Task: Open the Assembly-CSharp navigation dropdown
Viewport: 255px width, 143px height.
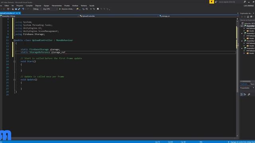Action: pyautogui.click(x=40, y=16)
